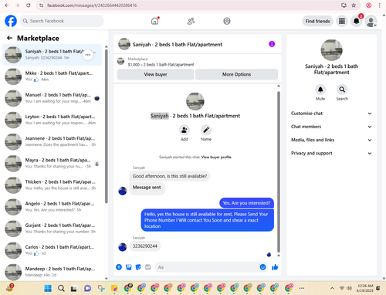Open the purple conversation info icon
The image size is (386, 295).
click(x=272, y=44)
